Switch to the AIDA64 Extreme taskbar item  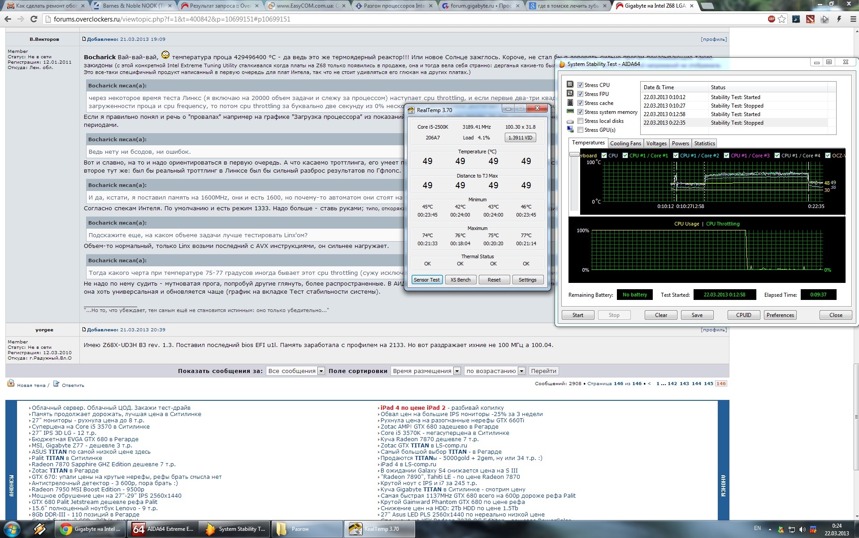pyautogui.click(x=163, y=529)
